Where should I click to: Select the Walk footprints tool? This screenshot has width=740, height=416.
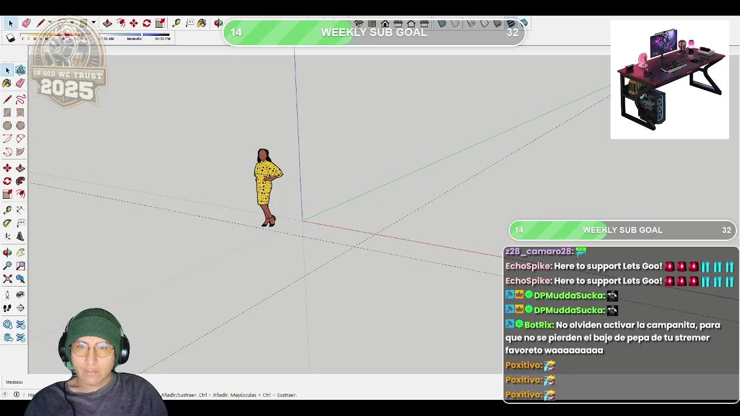tap(8, 308)
